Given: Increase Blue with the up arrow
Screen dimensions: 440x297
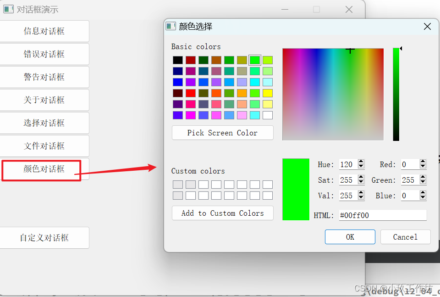Looking at the screenshot, I should (x=423, y=193).
